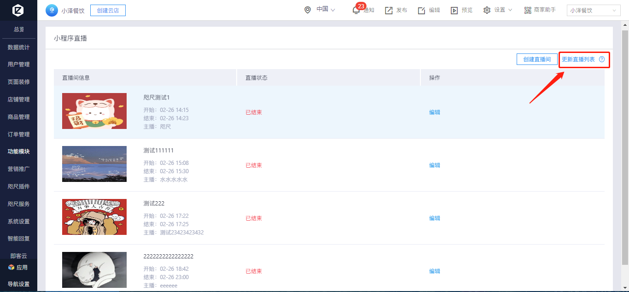
Task: Select 商品管理 in the sidebar menu
Action: pyautogui.click(x=18, y=117)
